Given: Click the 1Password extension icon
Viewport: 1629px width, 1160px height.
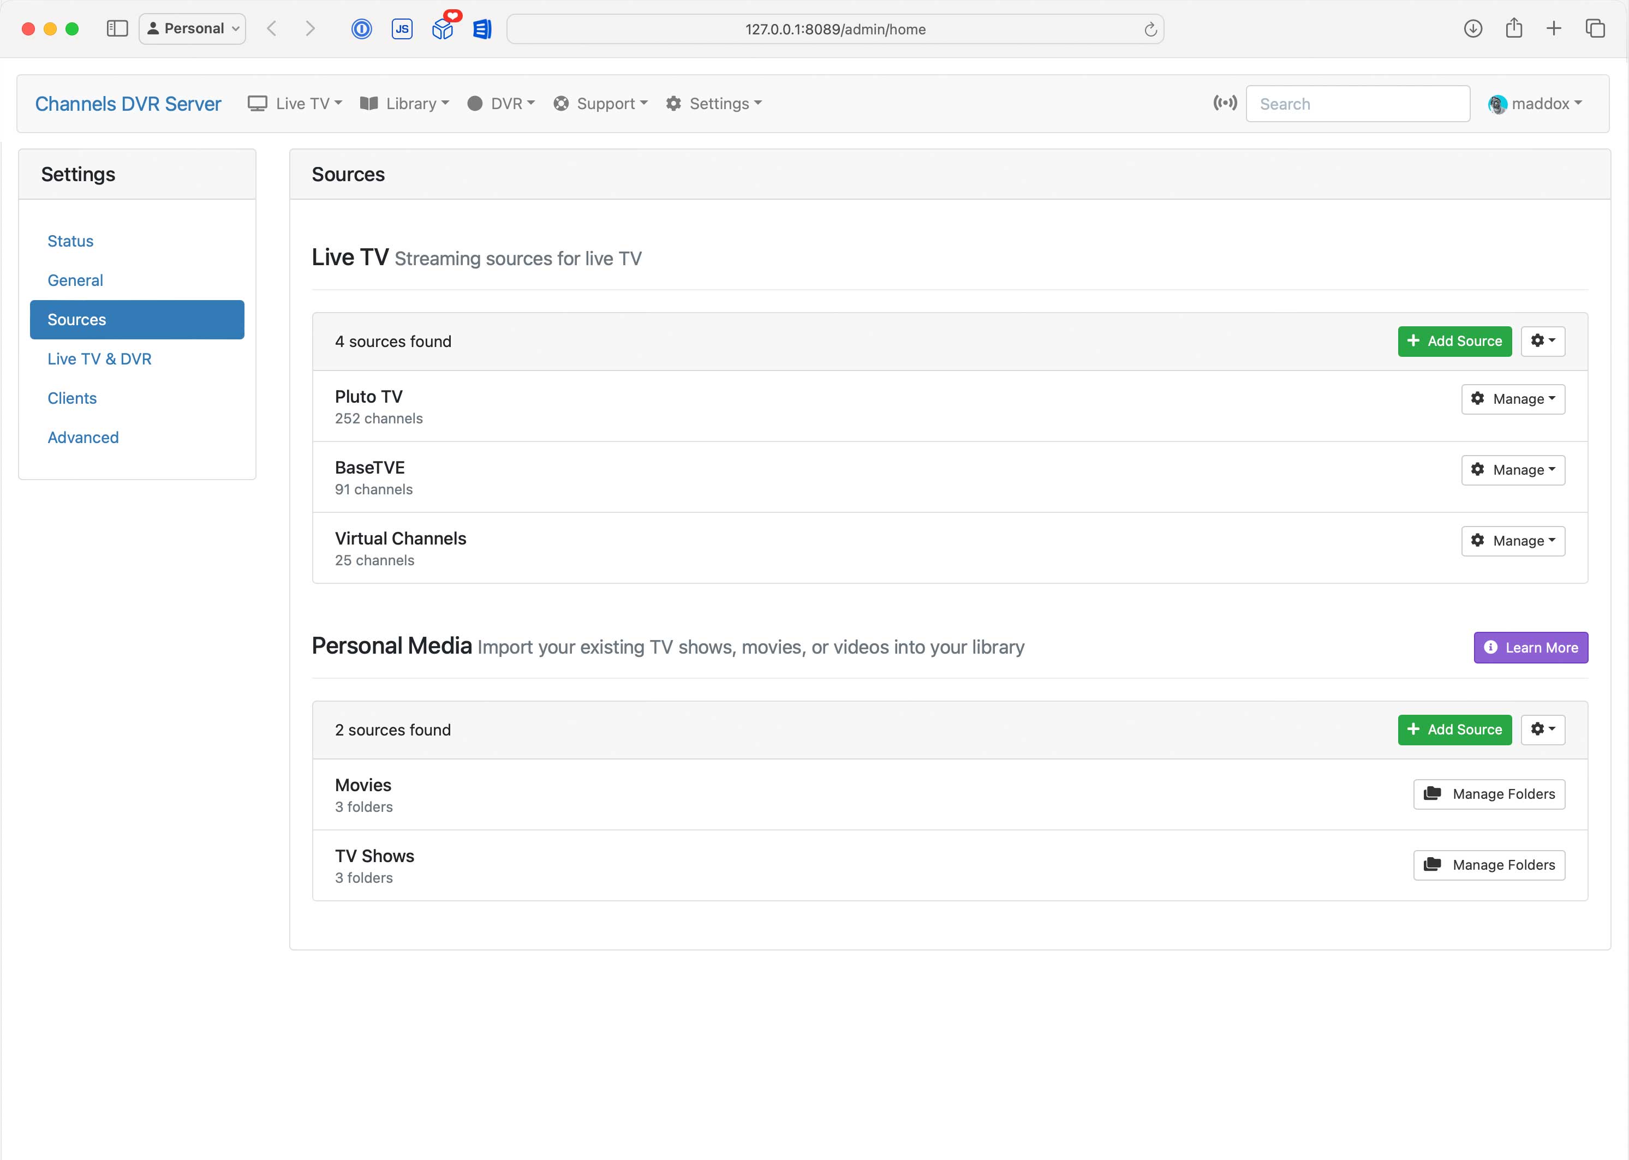Looking at the screenshot, I should click(361, 28).
